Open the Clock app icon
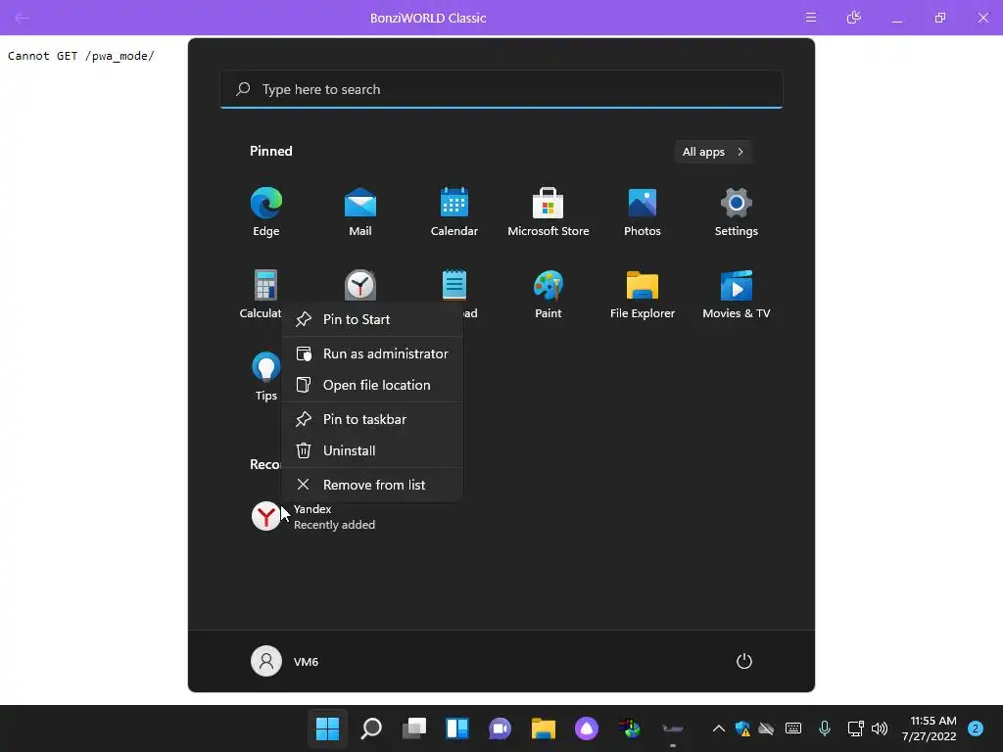Viewport: 1003px width, 752px height. 360,285
